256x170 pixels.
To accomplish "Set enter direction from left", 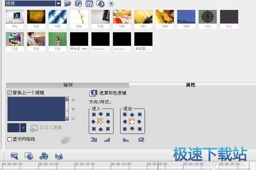I will point(94,122).
